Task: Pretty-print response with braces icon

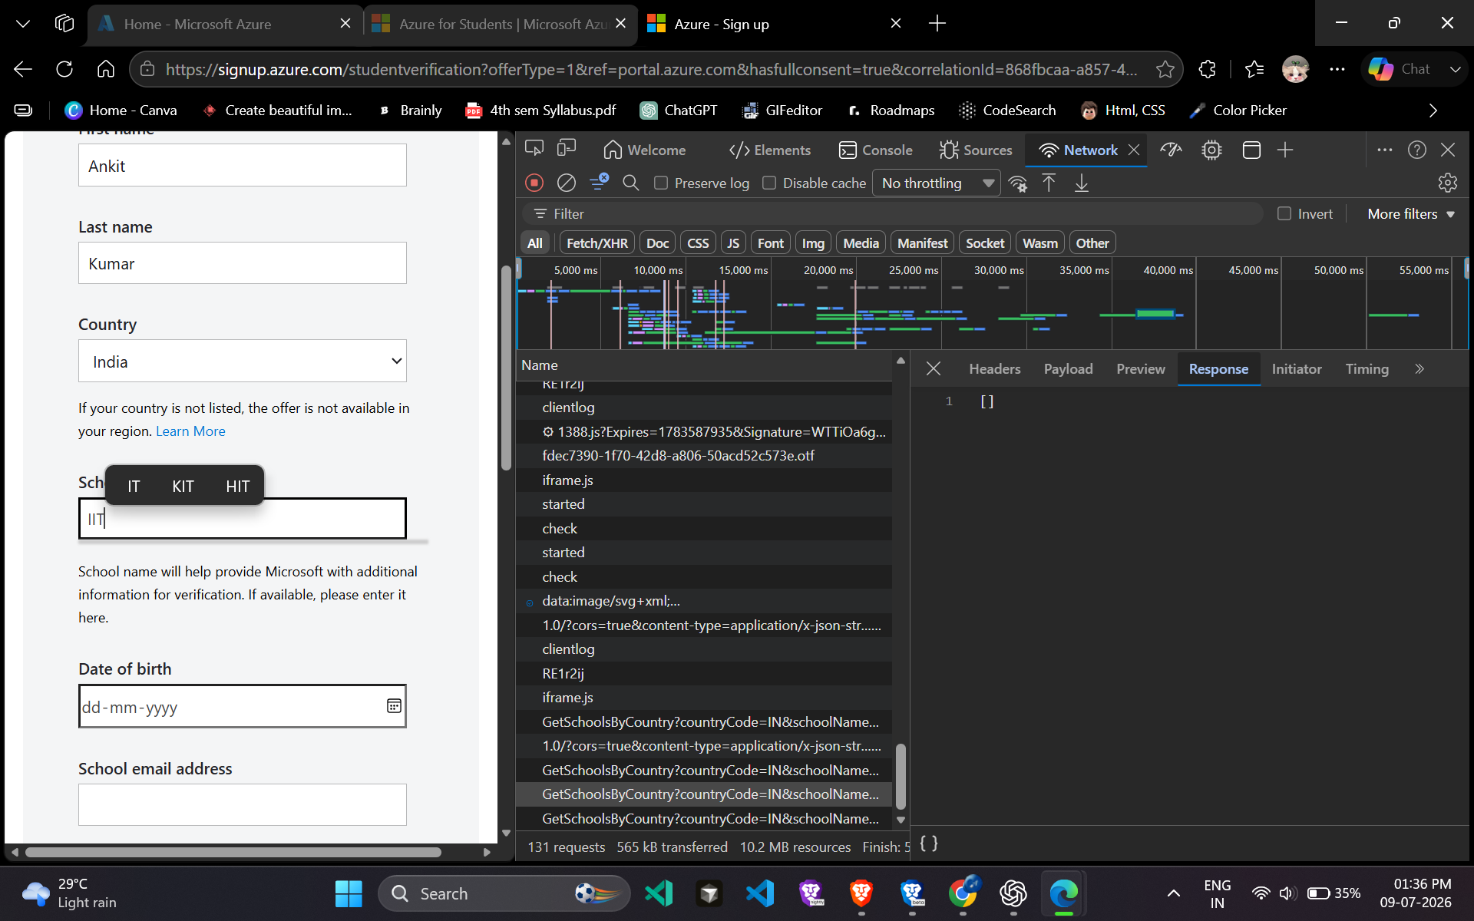Action: [x=929, y=844]
